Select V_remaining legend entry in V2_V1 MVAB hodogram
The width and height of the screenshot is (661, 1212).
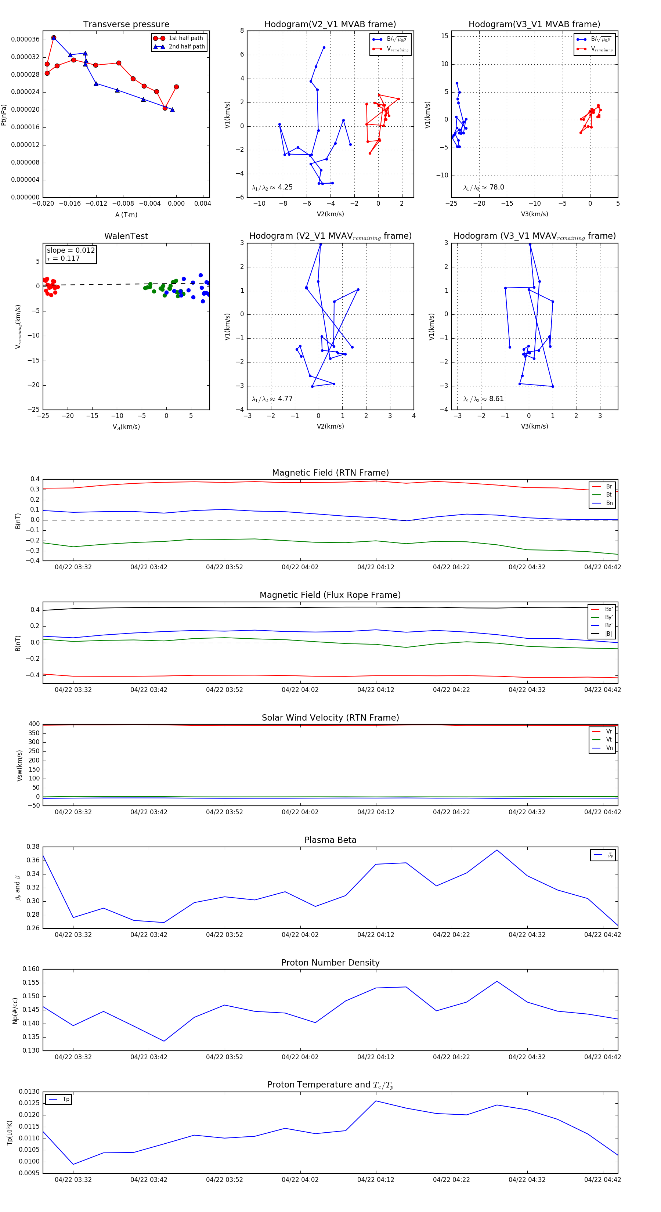pyautogui.click(x=390, y=49)
